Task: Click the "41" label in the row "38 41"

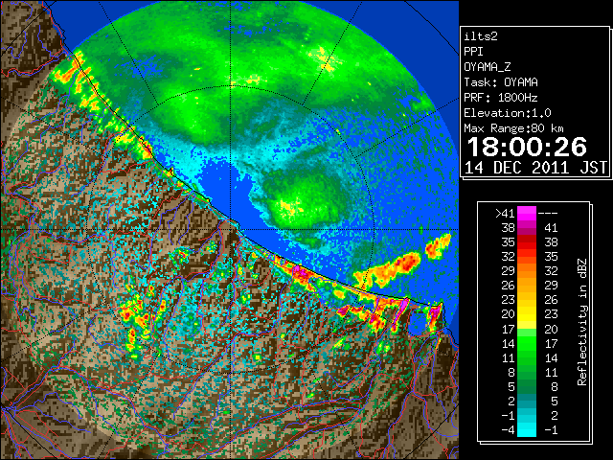Action: pos(551,228)
